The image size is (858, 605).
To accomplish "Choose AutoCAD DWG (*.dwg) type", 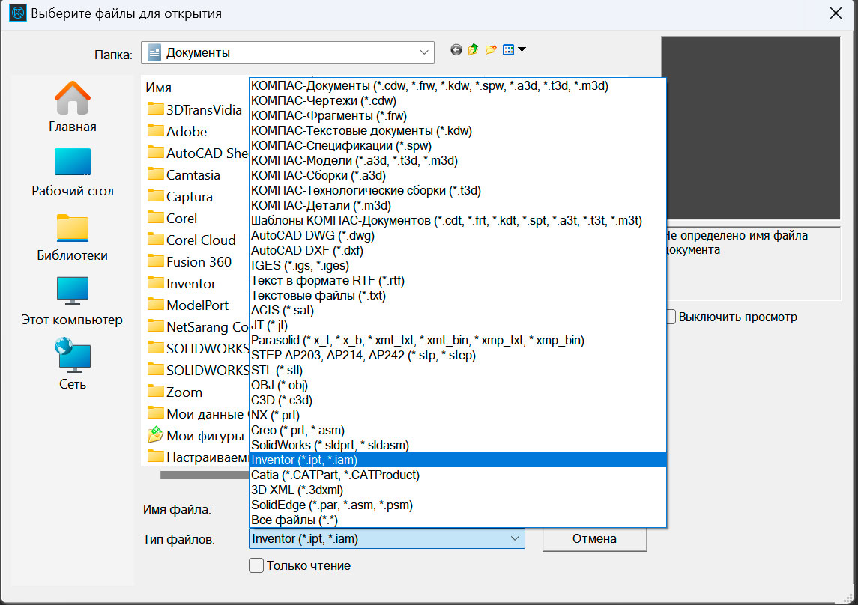I will point(457,236).
